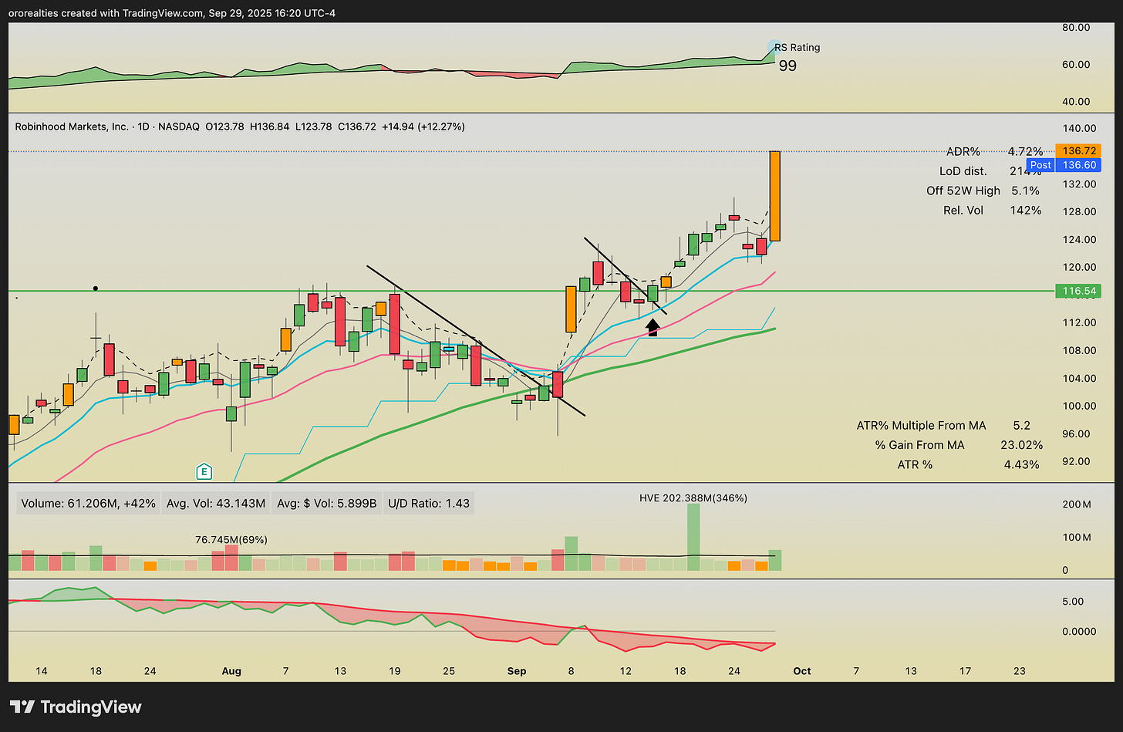
Task: Click the 'Off 52W High' 5.1% row
Action: coord(983,191)
